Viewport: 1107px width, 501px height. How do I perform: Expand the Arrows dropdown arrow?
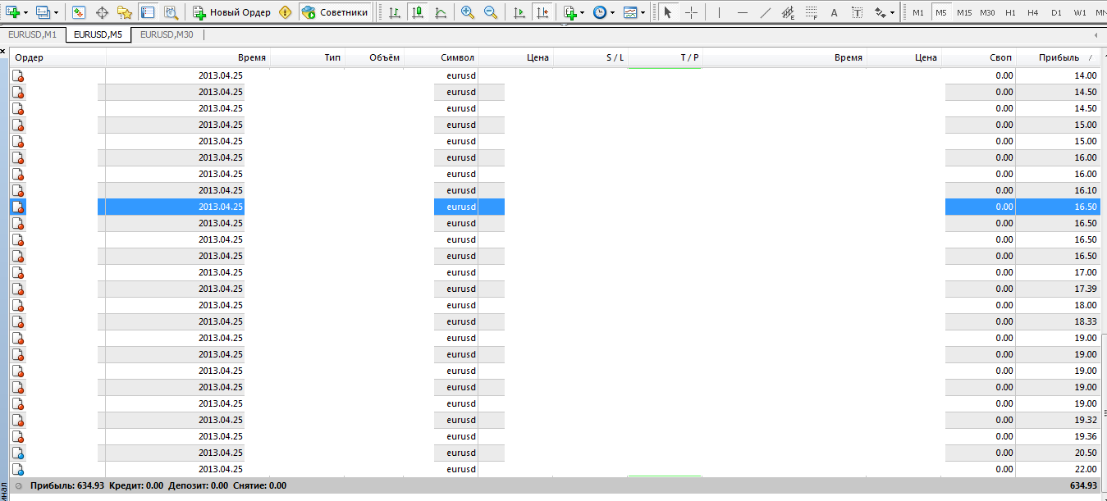pyautogui.click(x=893, y=13)
